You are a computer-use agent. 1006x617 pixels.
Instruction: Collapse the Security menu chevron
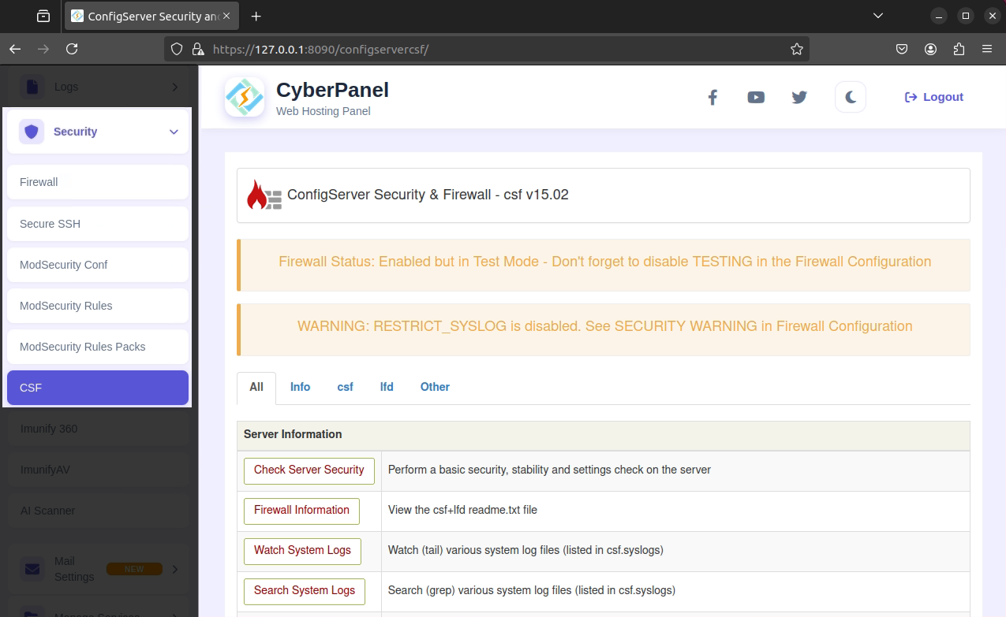(x=174, y=132)
